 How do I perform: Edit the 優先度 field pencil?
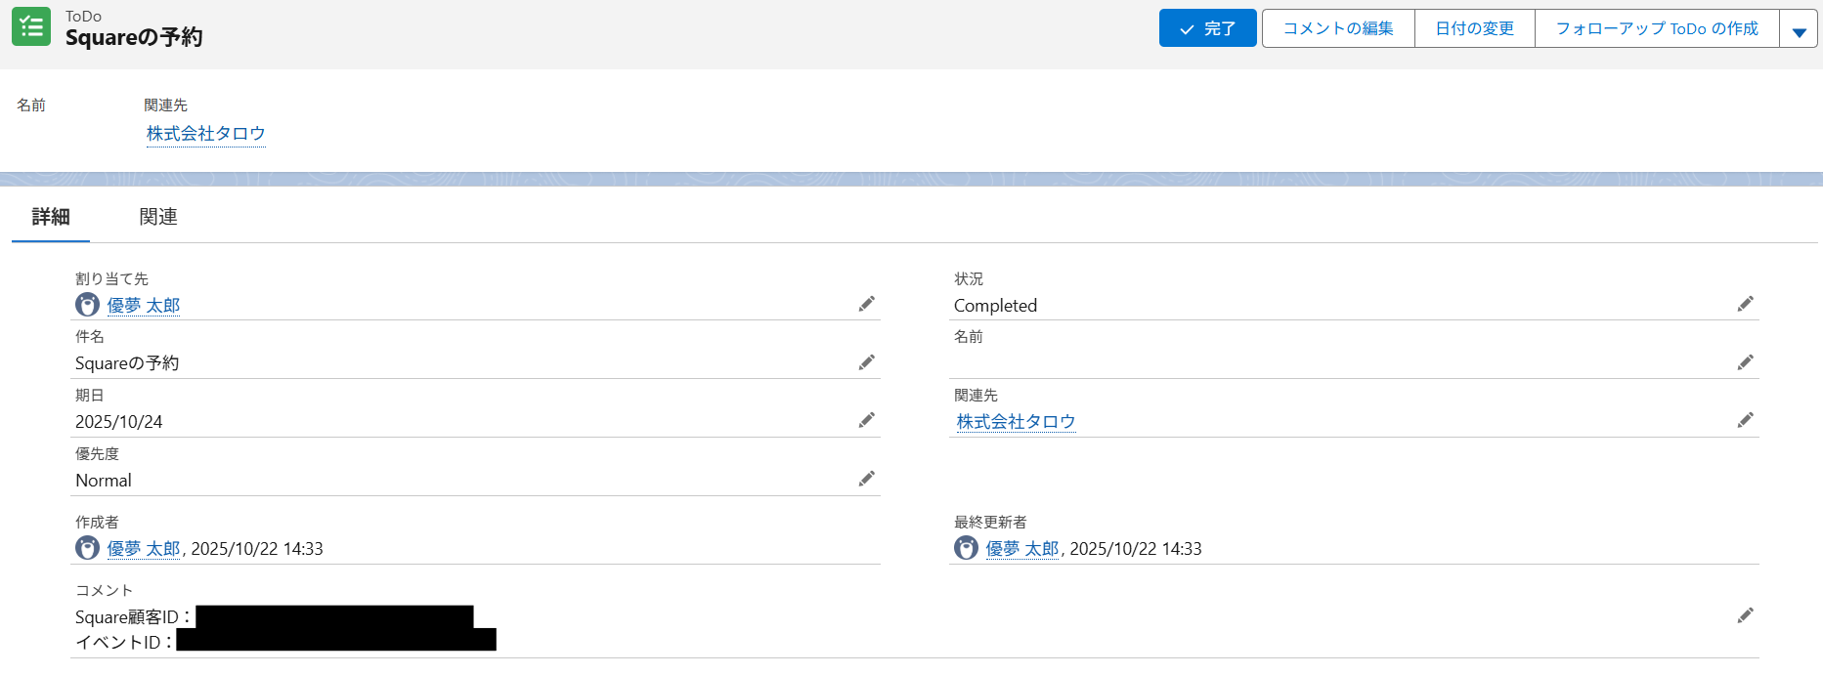coord(866,479)
